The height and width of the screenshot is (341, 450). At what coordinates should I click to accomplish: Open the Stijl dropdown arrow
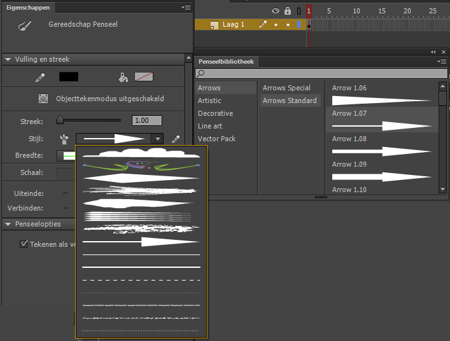(158, 139)
